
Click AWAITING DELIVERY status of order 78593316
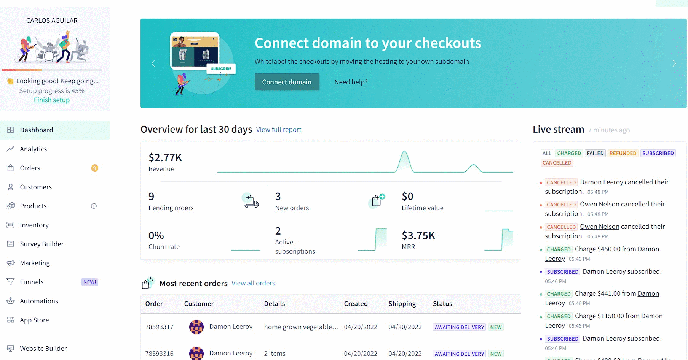(459, 354)
